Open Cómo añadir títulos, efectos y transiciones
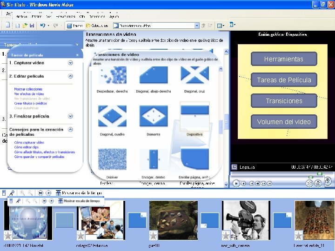This screenshot has height=251, width=335. (45, 152)
